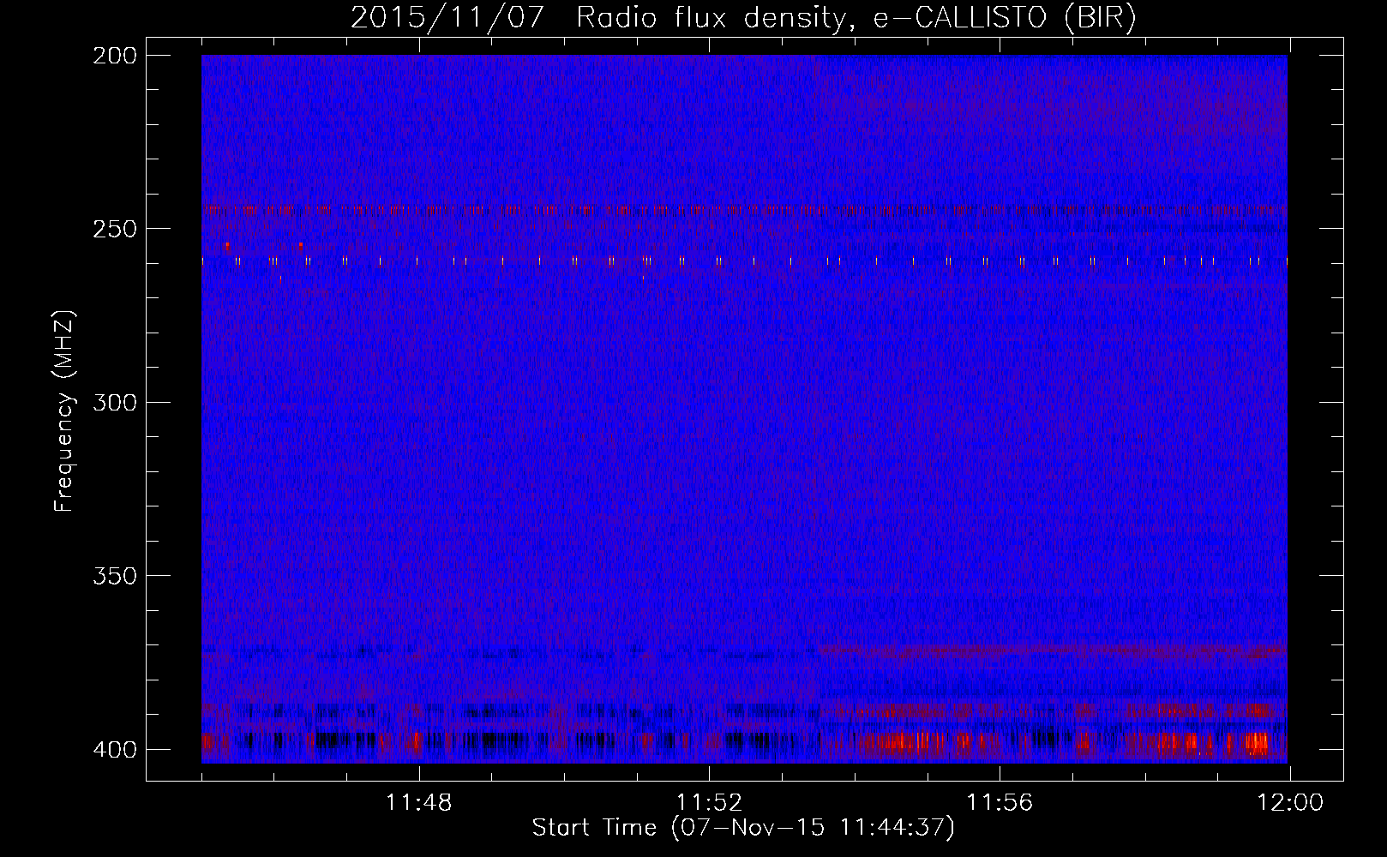The height and width of the screenshot is (857, 1387).
Task: Click the 250 frequency tick label
Action: click(x=114, y=229)
